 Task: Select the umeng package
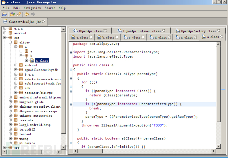[x=24, y=139]
